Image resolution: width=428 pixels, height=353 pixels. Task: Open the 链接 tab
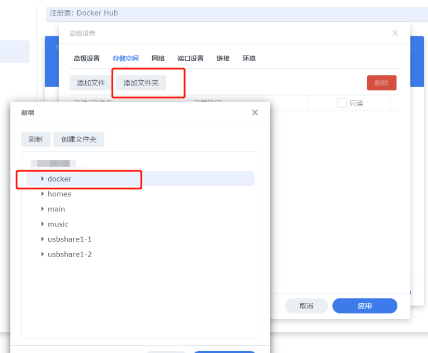223,59
